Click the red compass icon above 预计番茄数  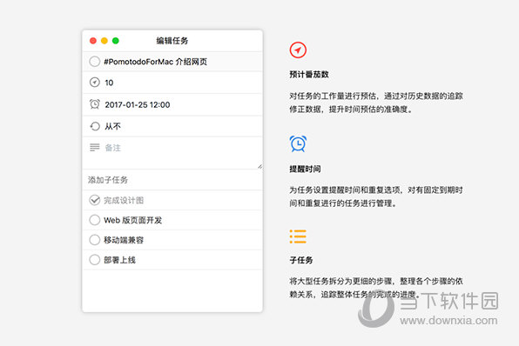point(298,50)
